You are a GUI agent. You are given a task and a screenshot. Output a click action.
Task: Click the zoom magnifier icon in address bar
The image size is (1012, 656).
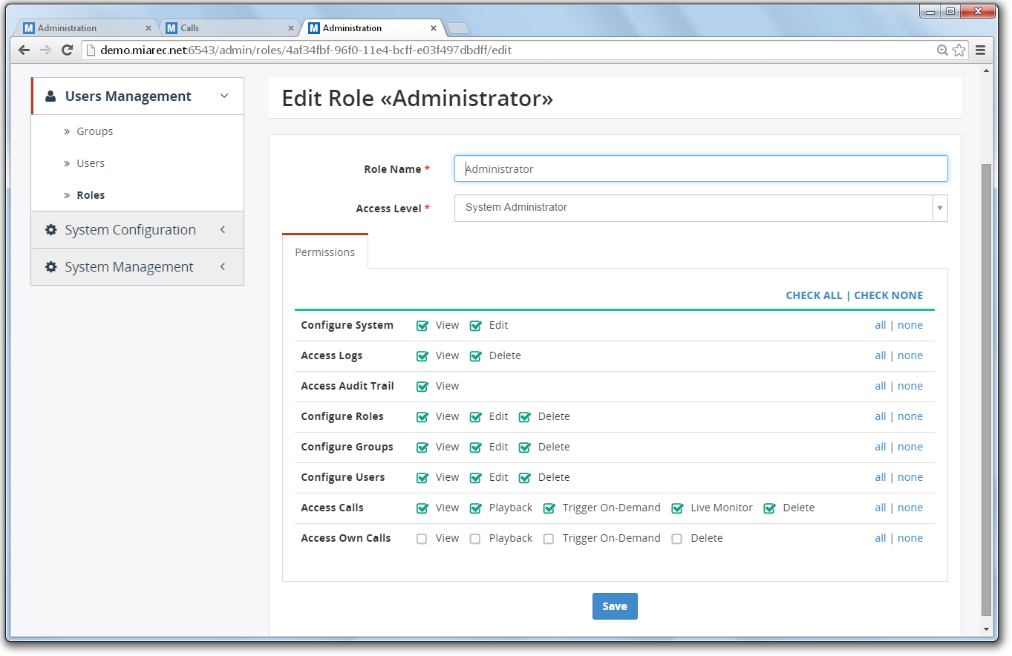pos(942,50)
